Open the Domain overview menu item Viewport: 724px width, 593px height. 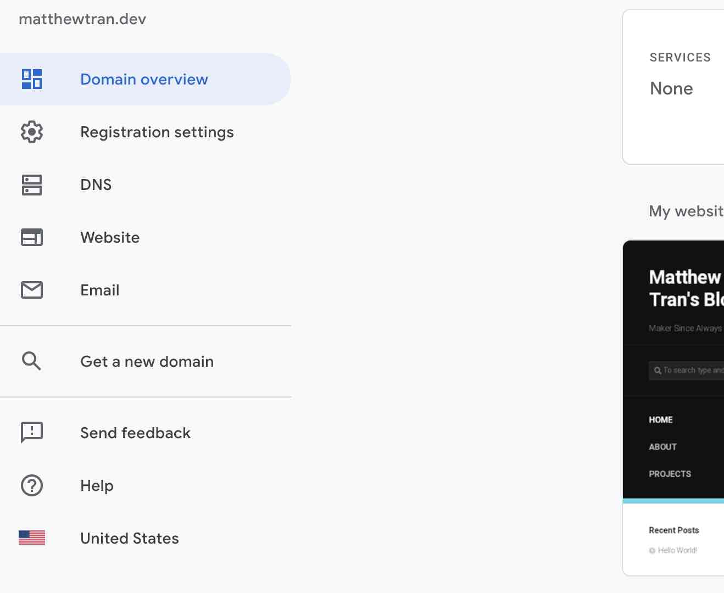144,79
